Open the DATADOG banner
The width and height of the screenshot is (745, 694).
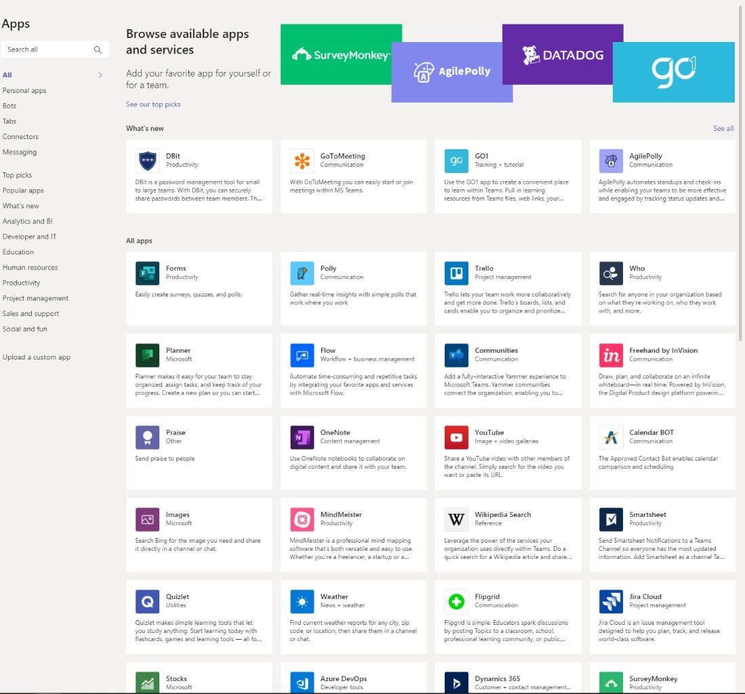pyautogui.click(x=563, y=54)
